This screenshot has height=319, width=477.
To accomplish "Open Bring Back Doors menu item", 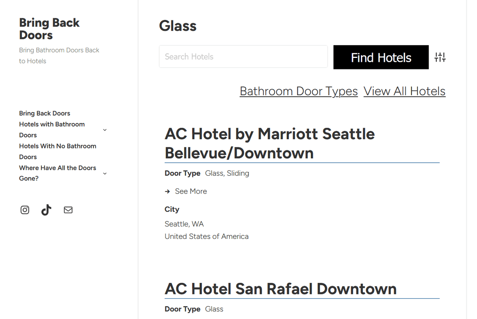I will coord(45,113).
